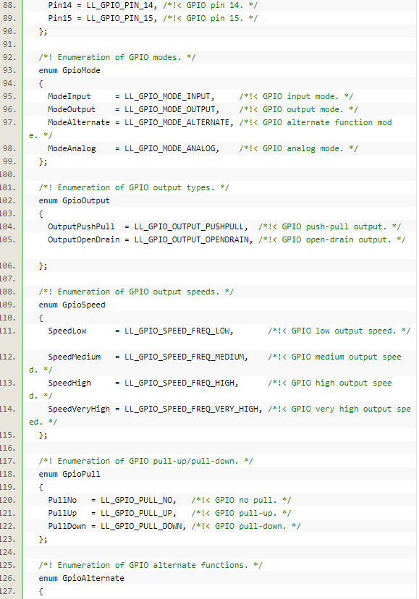The height and width of the screenshot is (599, 419).
Task: Click the PullNo identifier
Action: pos(62,500)
